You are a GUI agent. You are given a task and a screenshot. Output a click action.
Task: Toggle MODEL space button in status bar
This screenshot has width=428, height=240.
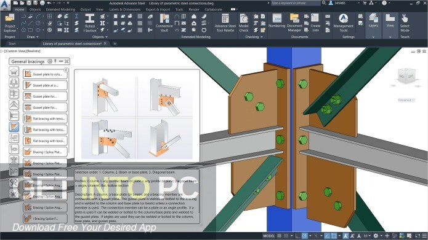[269, 236]
